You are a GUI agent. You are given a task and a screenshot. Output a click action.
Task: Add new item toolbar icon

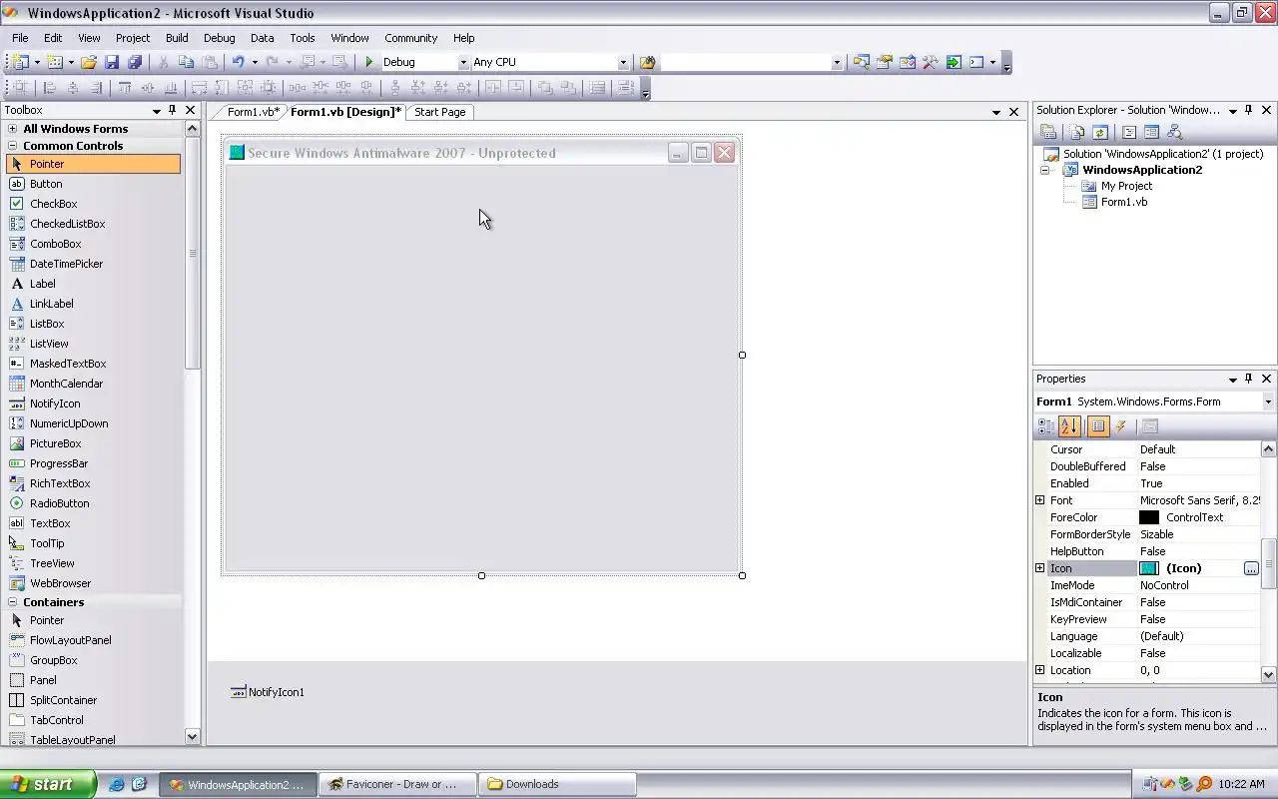click(55, 62)
